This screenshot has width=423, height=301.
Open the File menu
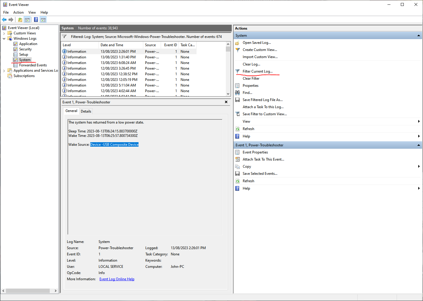pyautogui.click(x=6, y=12)
